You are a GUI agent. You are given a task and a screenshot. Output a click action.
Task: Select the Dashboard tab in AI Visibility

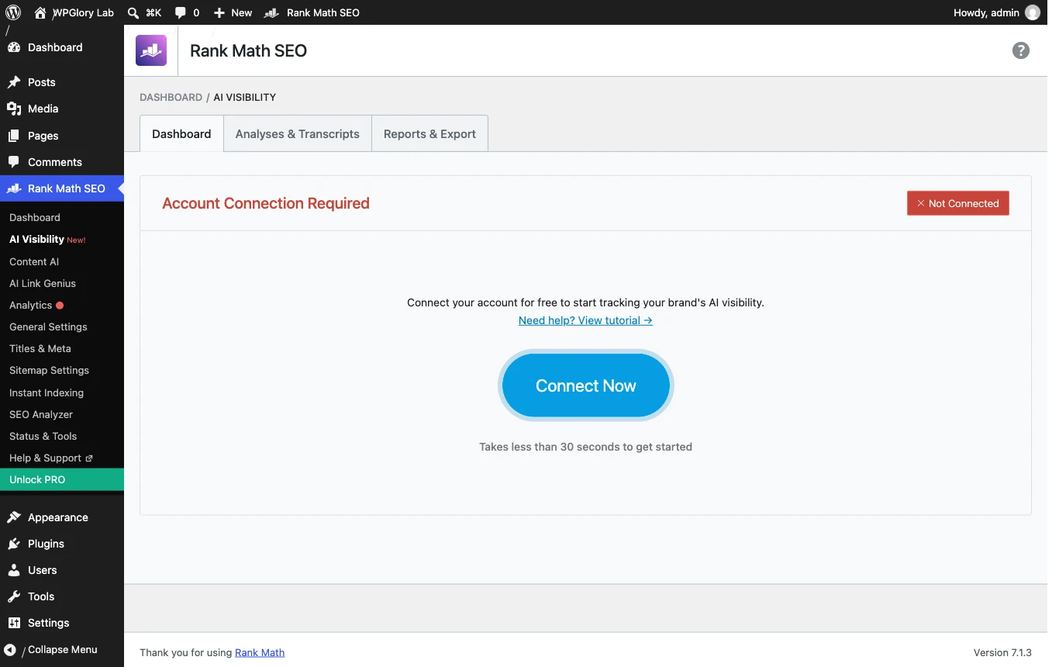181,133
